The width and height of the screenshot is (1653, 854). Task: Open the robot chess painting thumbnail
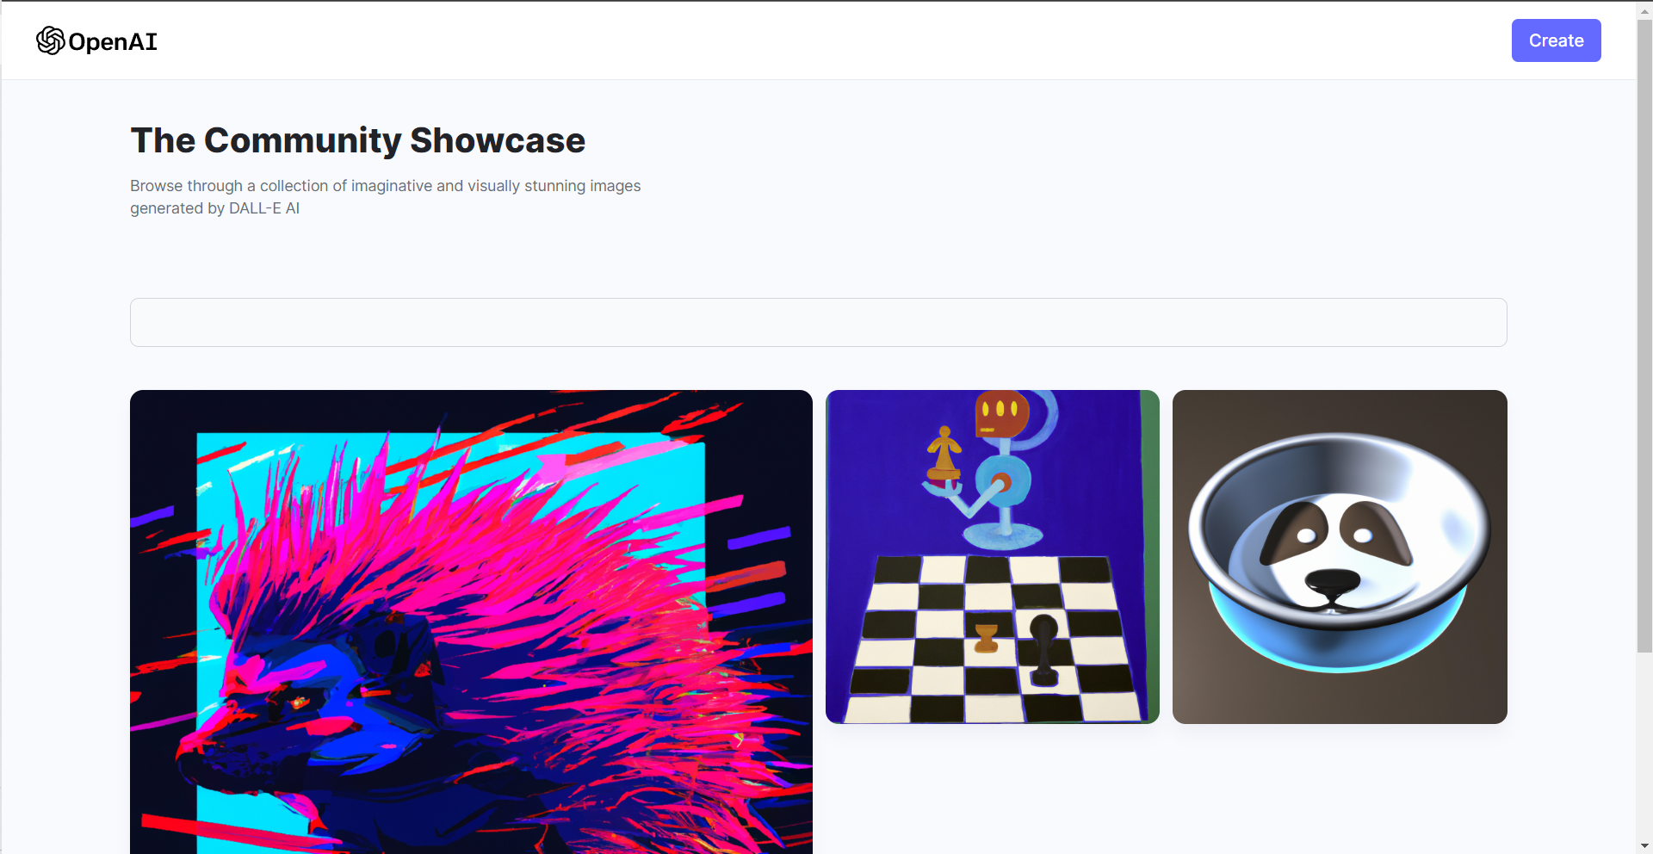point(992,557)
